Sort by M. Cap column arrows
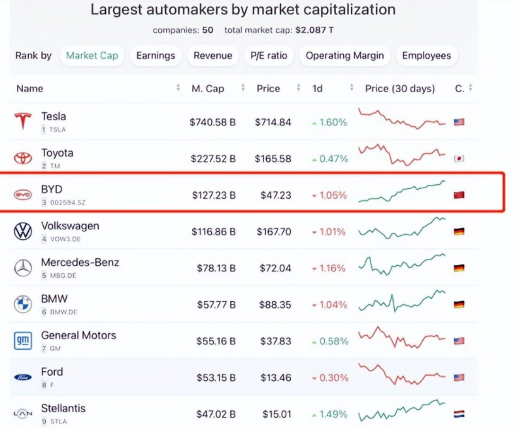This screenshot has height=430, width=519. [243, 88]
